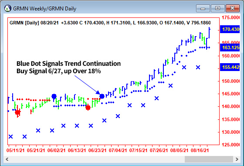Click the large red dot near 06/13/21
The width and height of the screenshot is (244, 166).
pyautogui.click(x=88, y=108)
